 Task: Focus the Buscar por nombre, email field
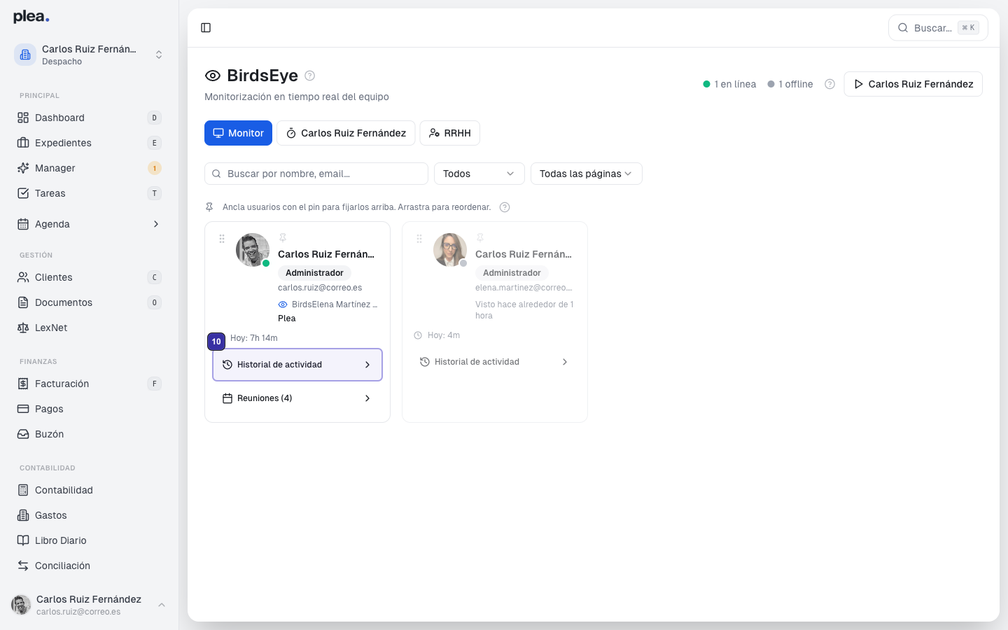(x=316, y=174)
